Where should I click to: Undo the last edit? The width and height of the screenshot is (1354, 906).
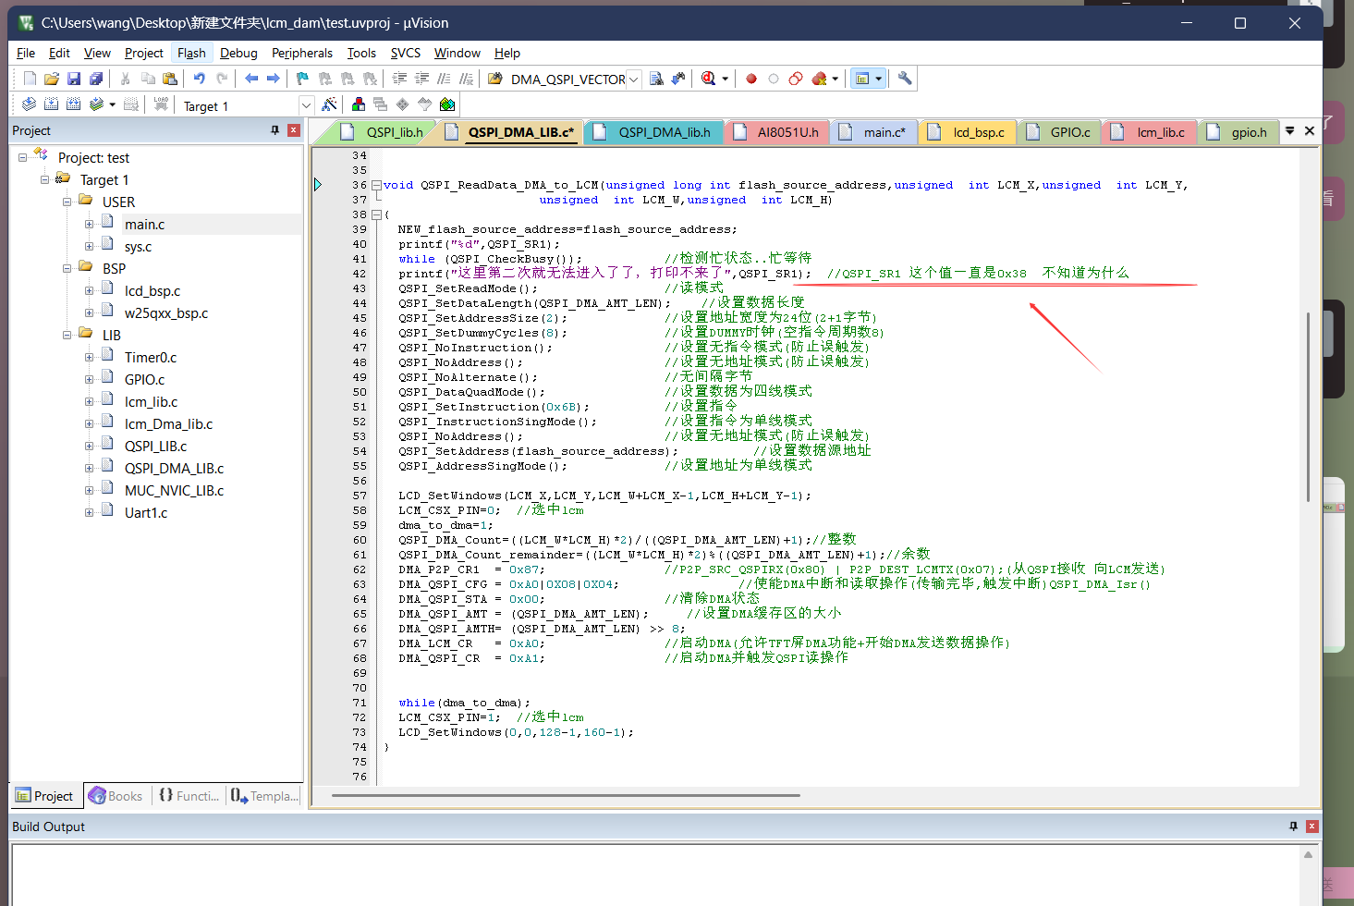200,79
